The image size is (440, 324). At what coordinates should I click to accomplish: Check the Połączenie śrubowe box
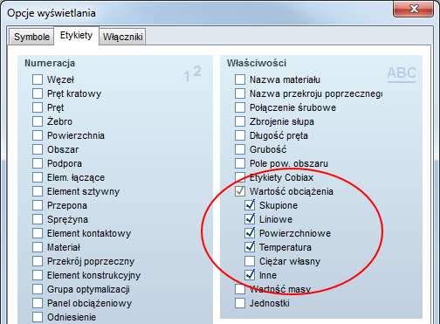point(240,107)
